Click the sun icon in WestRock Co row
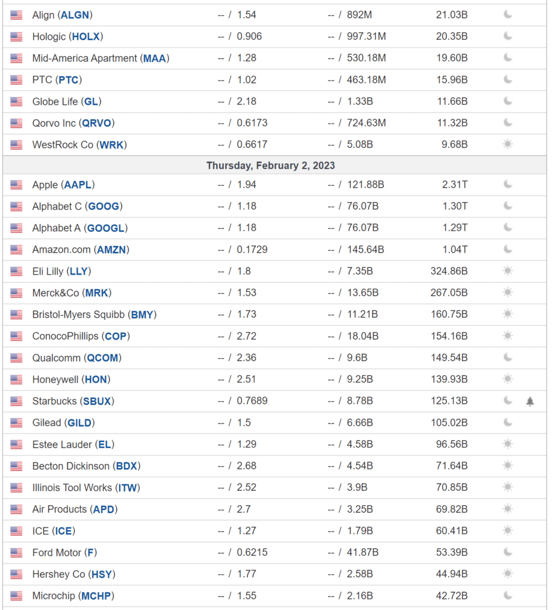The image size is (553, 610). point(508,144)
